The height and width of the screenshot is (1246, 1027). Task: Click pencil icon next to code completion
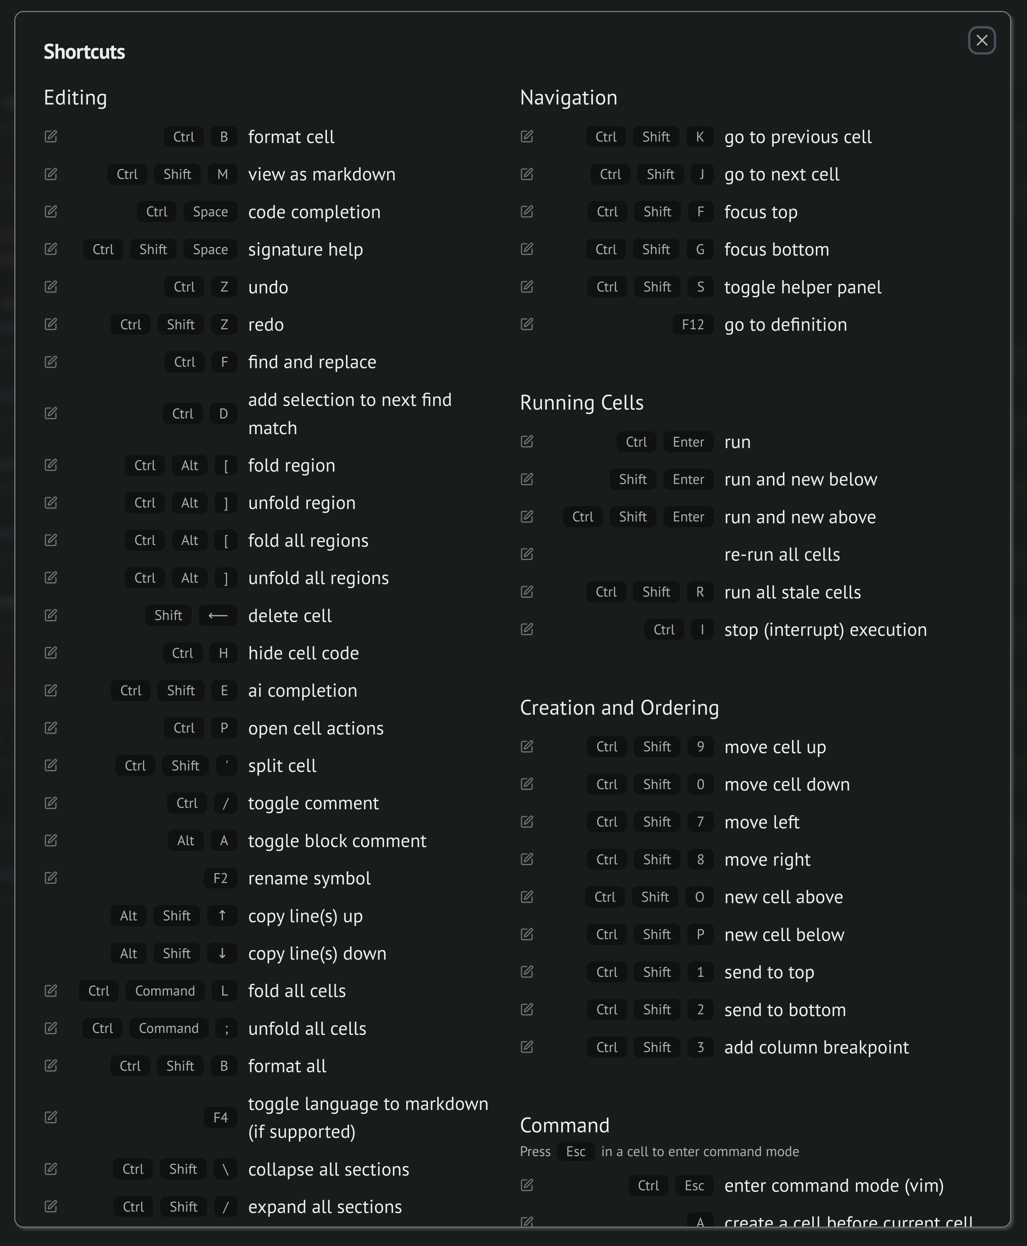(x=51, y=212)
